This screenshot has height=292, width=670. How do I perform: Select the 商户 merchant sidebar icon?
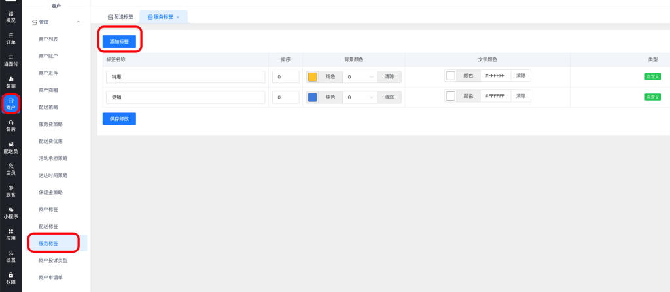point(10,103)
